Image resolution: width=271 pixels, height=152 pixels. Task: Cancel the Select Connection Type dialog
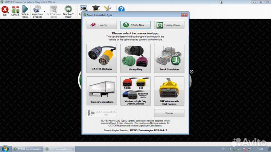(169, 113)
